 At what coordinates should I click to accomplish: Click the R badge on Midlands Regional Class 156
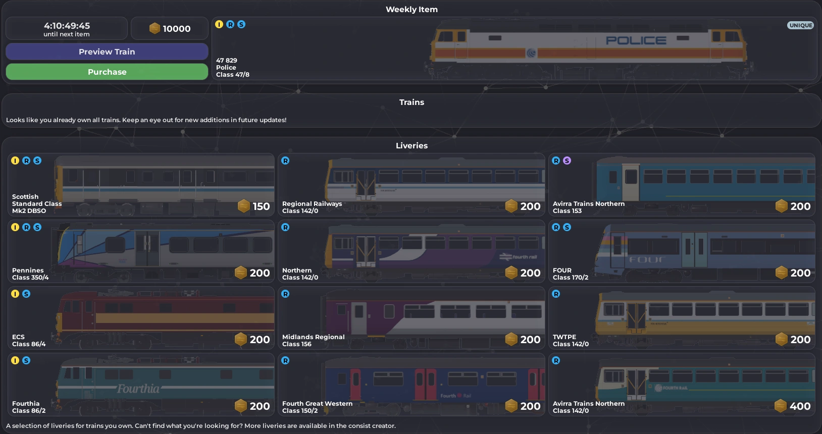285,294
